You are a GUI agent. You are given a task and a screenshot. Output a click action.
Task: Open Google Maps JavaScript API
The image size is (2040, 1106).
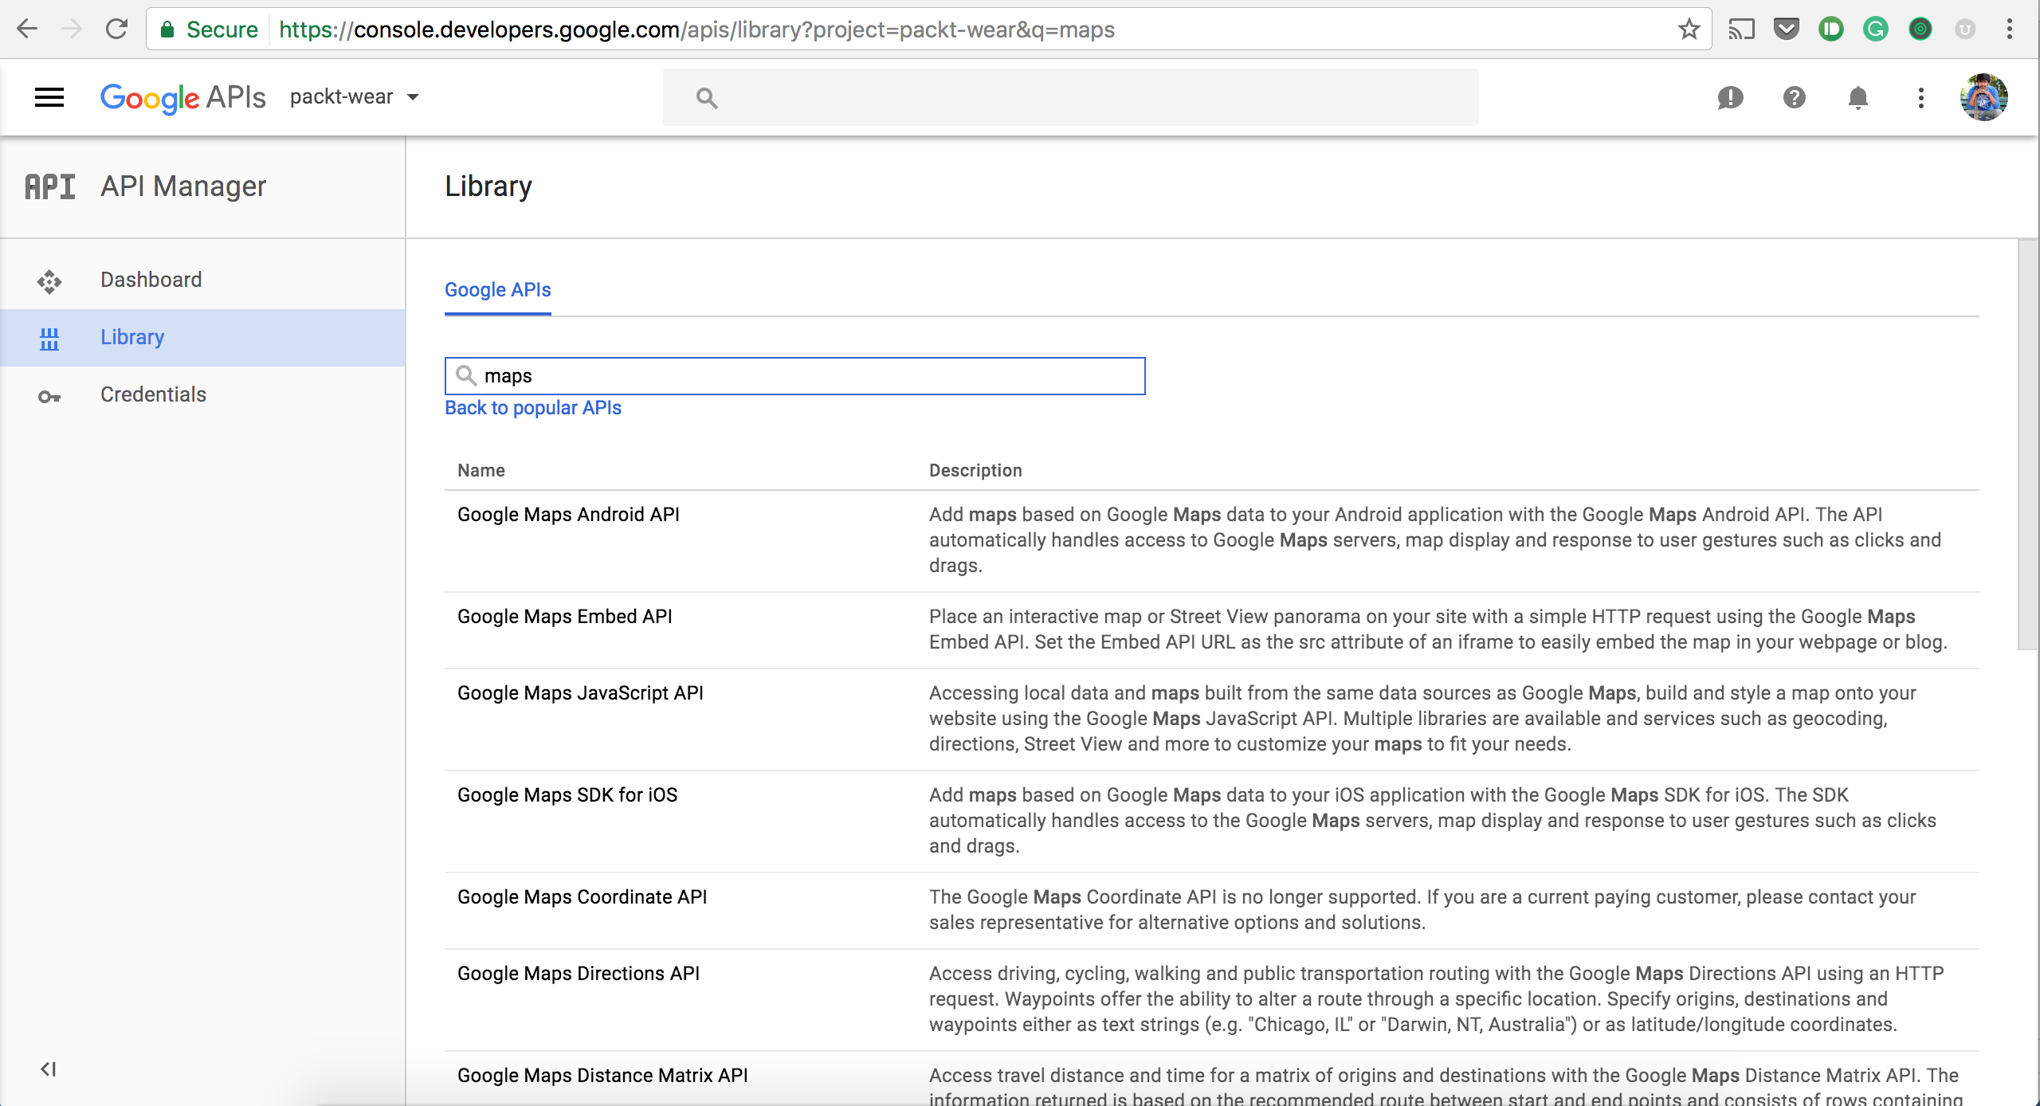580,693
